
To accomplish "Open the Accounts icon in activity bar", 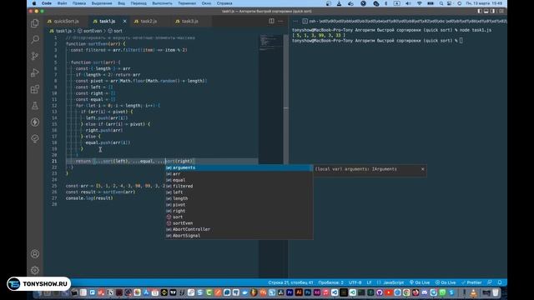I will pos(35,253).
